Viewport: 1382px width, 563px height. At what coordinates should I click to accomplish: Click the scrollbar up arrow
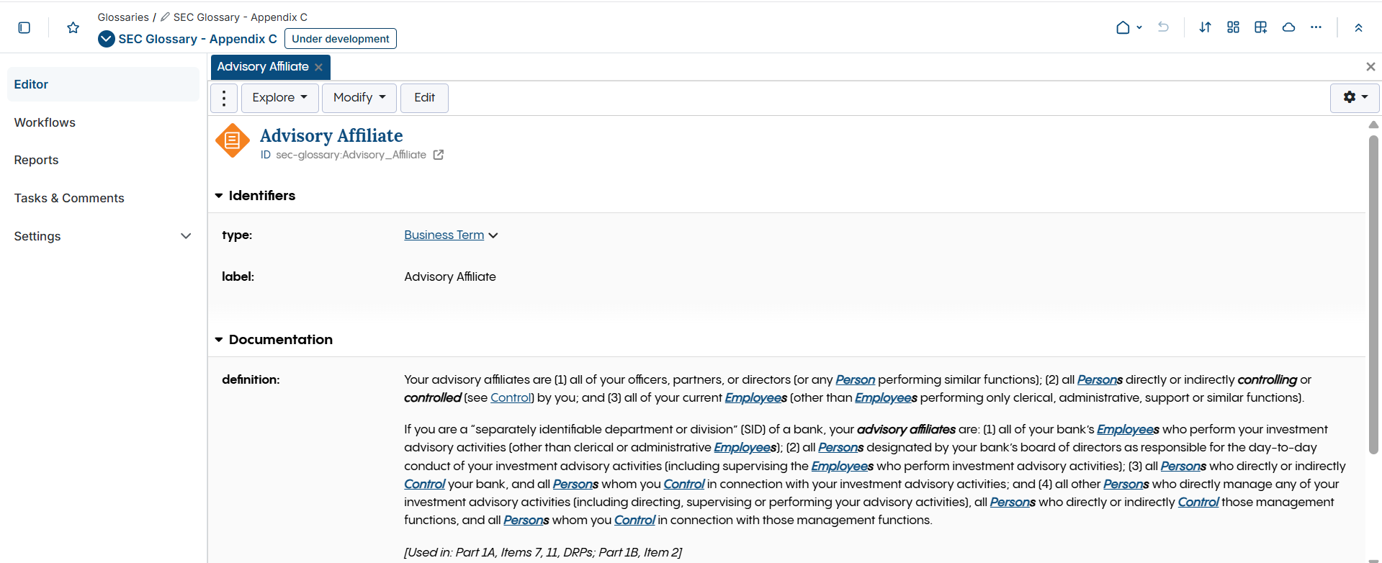coord(1373,125)
